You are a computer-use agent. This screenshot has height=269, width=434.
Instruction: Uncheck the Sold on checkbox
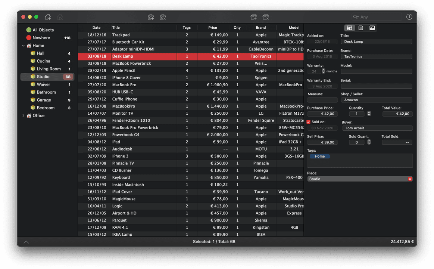coord(309,122)
